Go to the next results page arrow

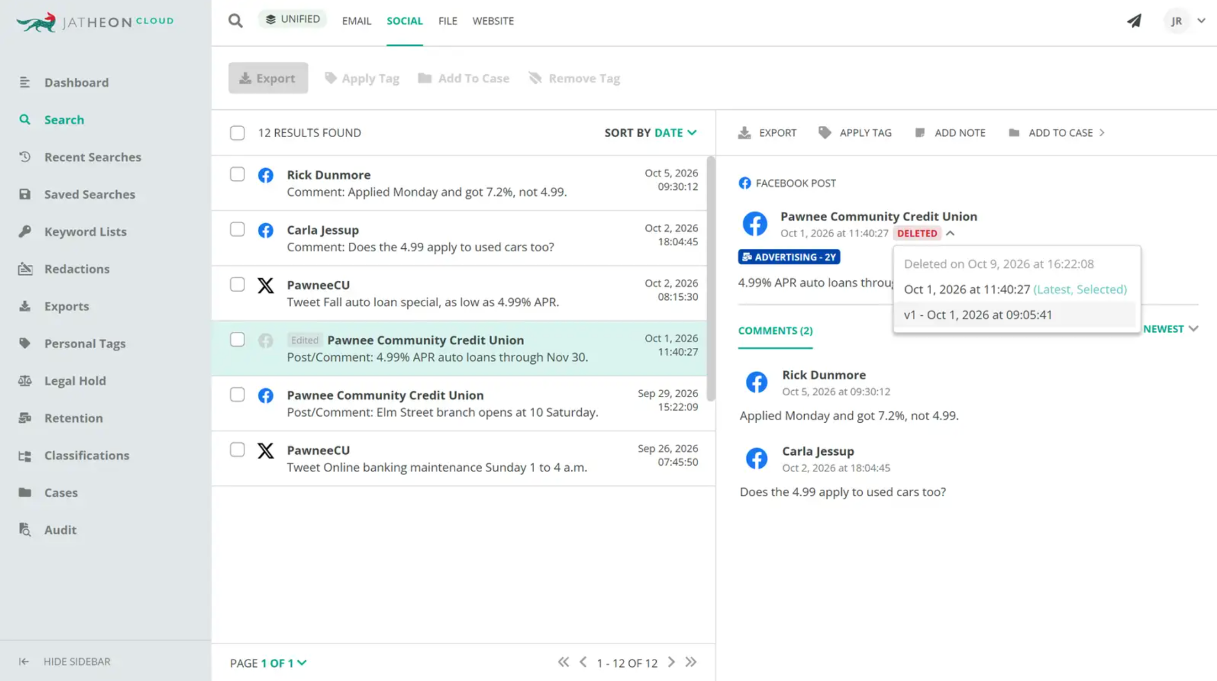671,663
